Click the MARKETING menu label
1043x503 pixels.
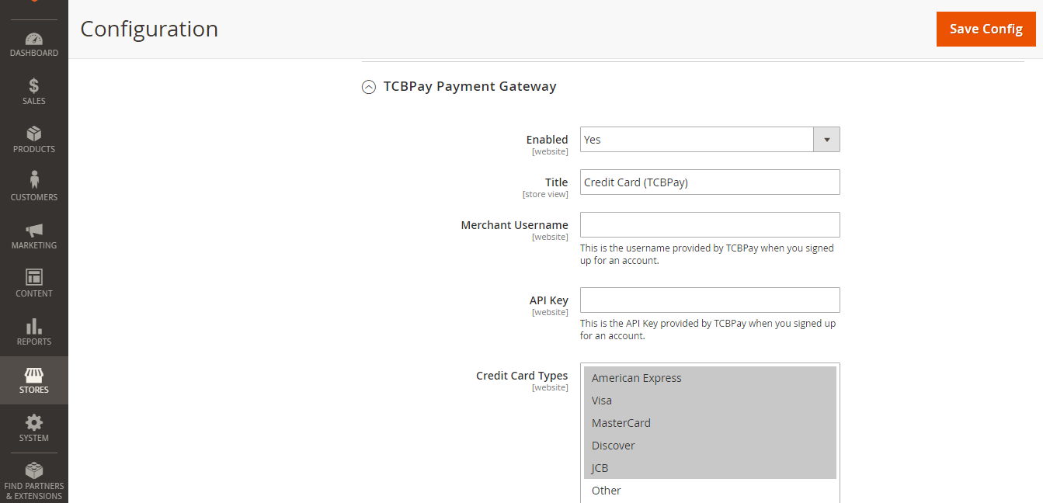point(34,245)
